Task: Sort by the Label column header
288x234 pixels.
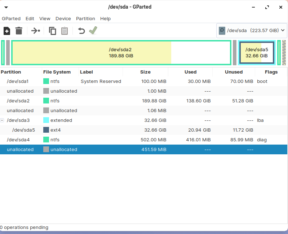Action: [x=101, y=72]
